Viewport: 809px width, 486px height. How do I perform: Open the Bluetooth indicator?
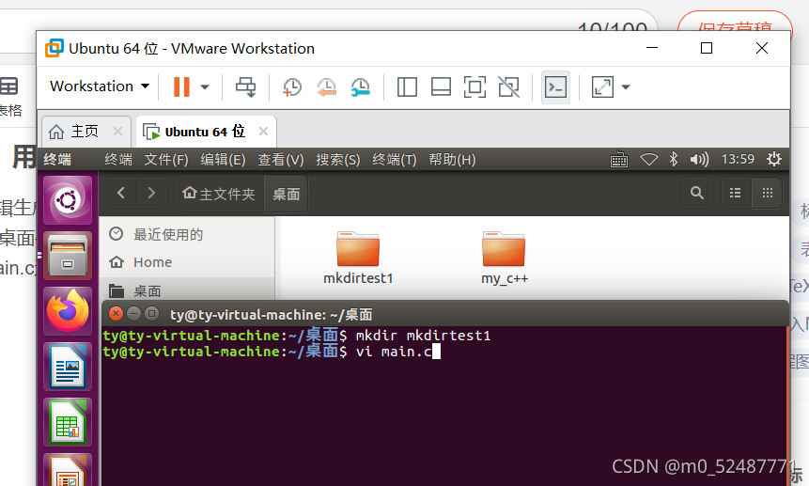(674, 159)
